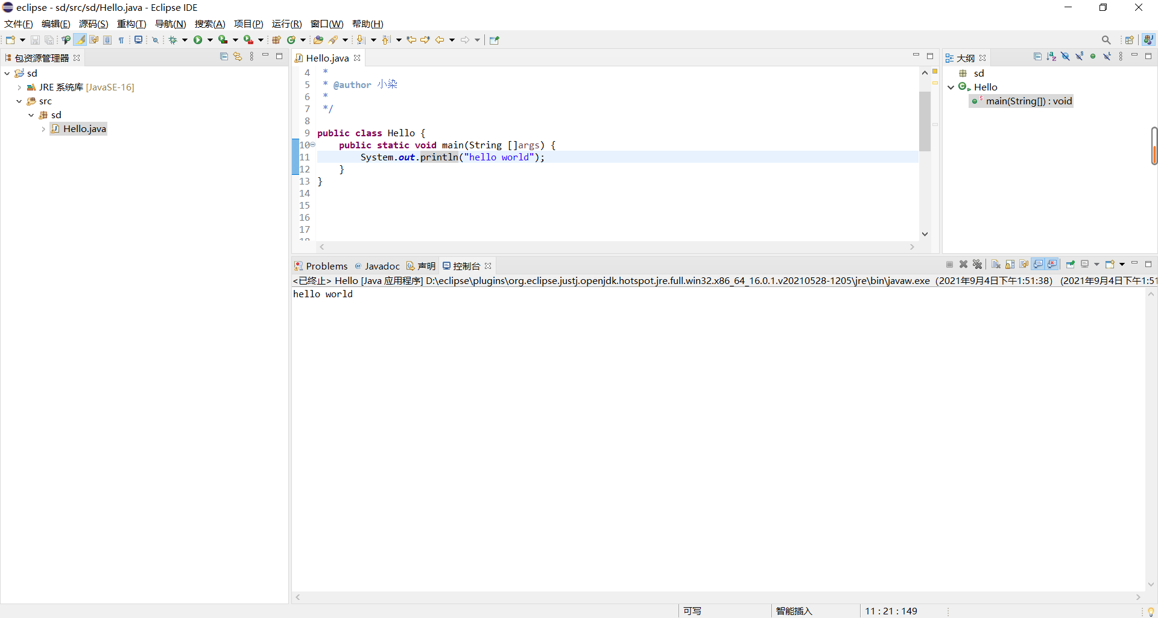1158x618 pixels.
Task: Toggle Hide Non-Public Members green dot
Action: click(1093, 57)
